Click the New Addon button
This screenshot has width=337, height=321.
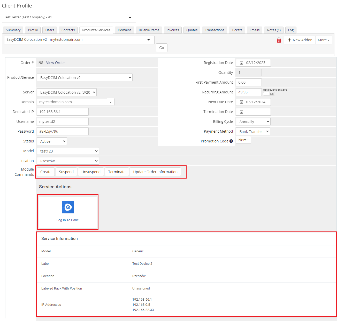tap(300, 40)
